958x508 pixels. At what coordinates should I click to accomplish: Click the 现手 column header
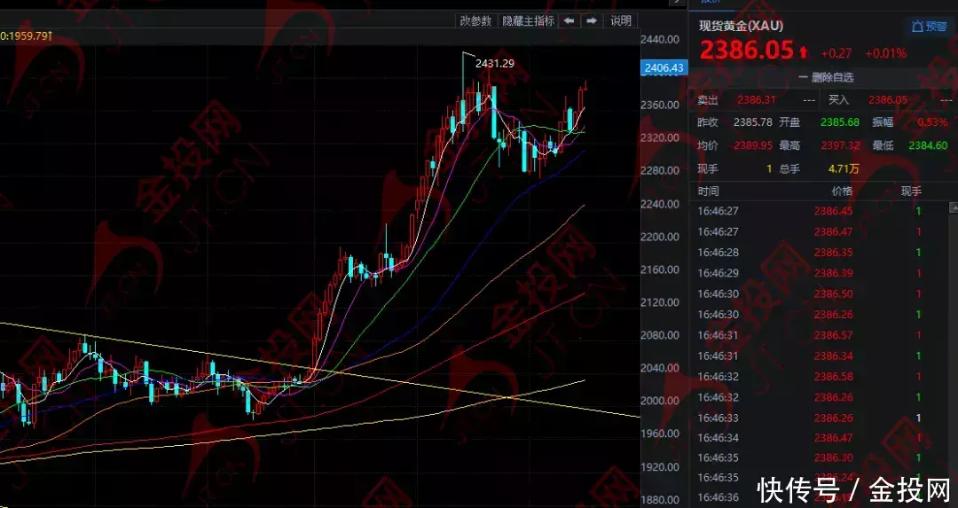pos(911,191)
